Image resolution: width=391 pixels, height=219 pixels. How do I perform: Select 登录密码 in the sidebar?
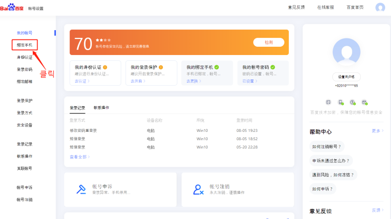pos(24,70)
